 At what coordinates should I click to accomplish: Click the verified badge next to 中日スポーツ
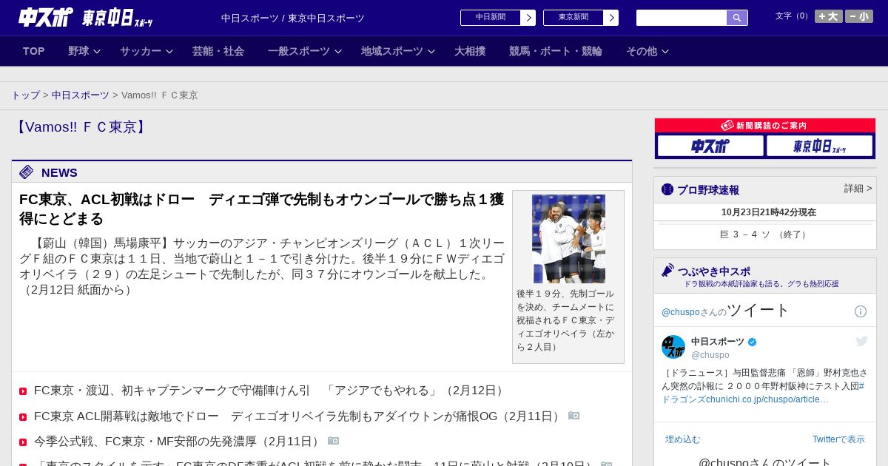point(753,342)
